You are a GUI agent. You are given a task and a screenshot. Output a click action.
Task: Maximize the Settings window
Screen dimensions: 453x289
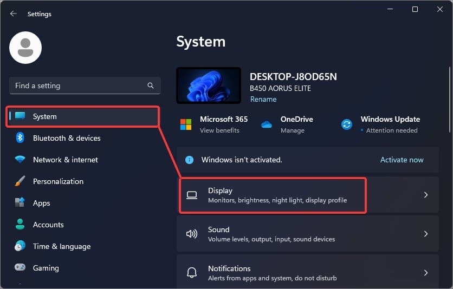[415, 9]
